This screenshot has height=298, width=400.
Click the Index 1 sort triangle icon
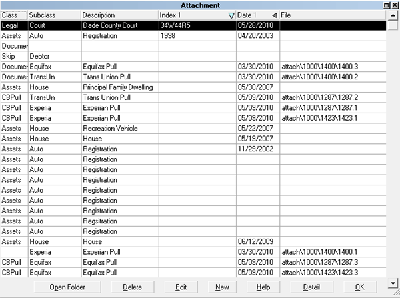pyautogui.click(x=231, y=15)
